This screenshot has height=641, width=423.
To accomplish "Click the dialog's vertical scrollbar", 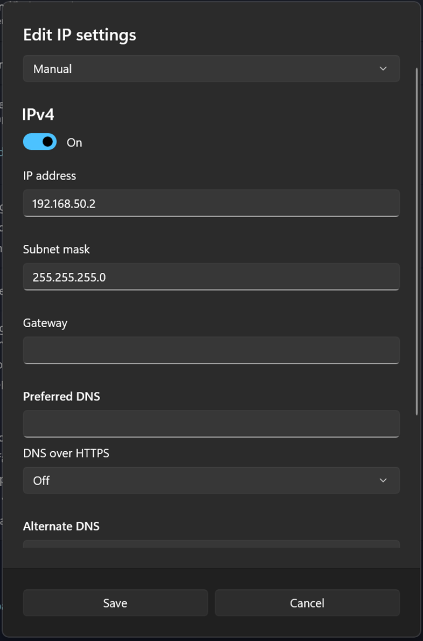I will [x=417, y=242].
